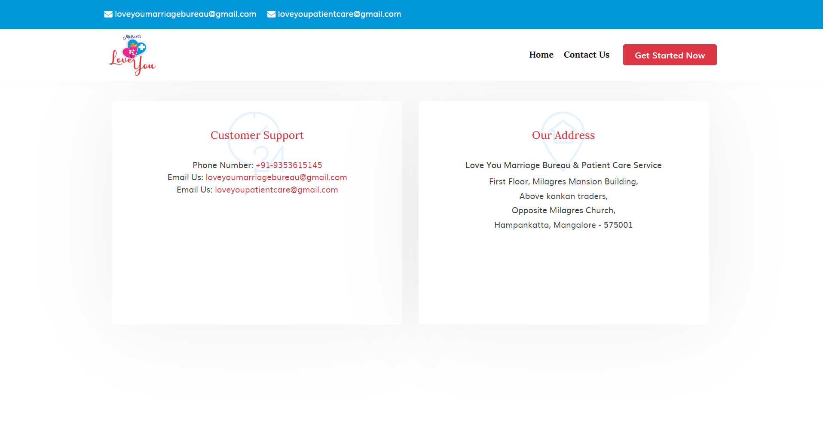823x447 pixels.
Task: Click the Hampankatta, Mangalore - 575001 line
Action: point(563,225)
